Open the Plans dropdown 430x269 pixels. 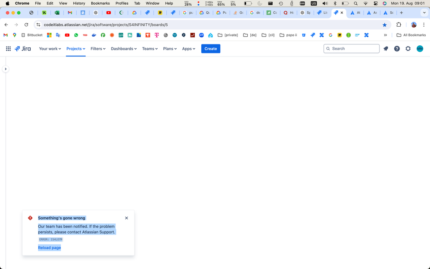170,49
